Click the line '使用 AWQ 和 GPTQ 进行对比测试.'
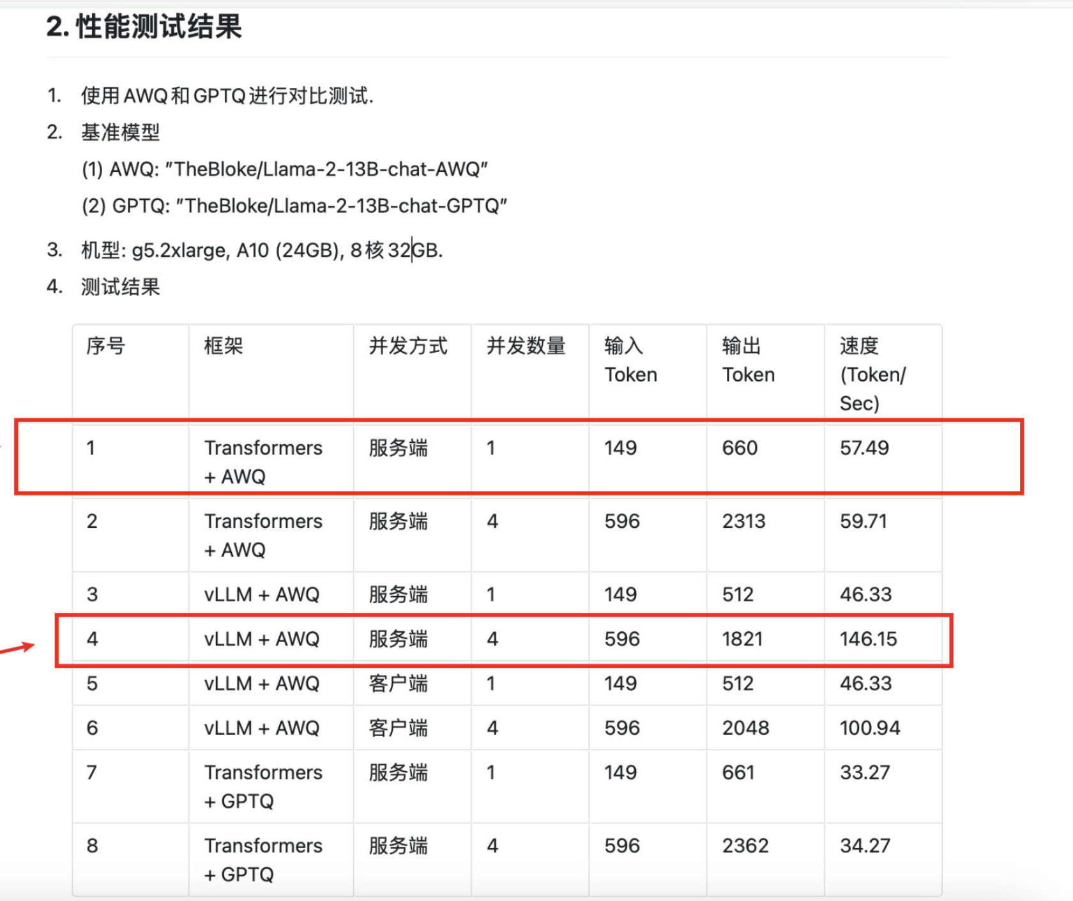Screen dimensions: 1073x901 tap(227, 96)
